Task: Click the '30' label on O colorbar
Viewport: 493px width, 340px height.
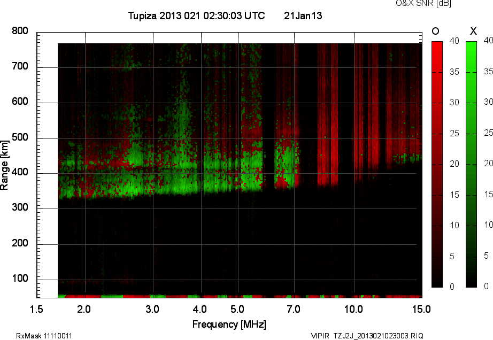Action: 455,103
